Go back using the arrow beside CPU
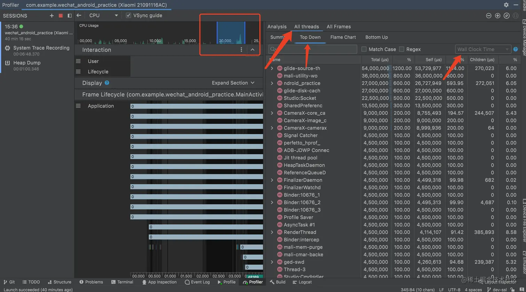Viewport: 526px width, 292px height. [79, 15]
